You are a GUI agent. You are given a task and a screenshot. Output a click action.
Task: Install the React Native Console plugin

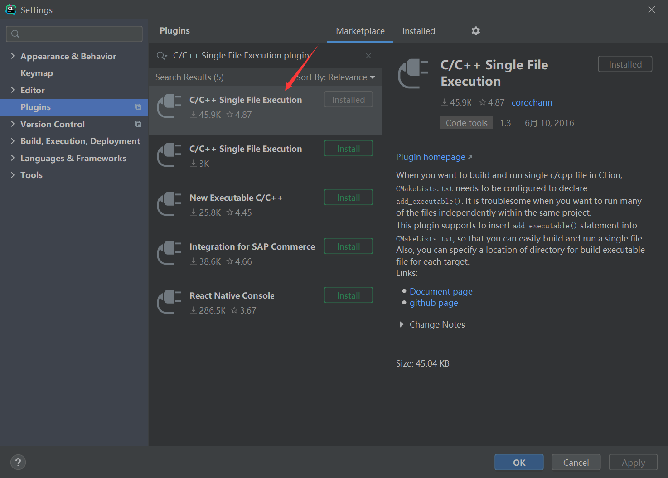(x=348, y=295)
